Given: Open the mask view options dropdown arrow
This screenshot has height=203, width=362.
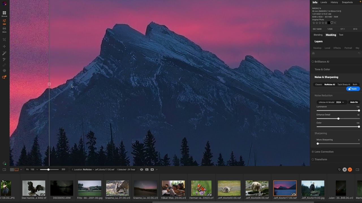Looking at the screenshot, I should click(157, 169).
